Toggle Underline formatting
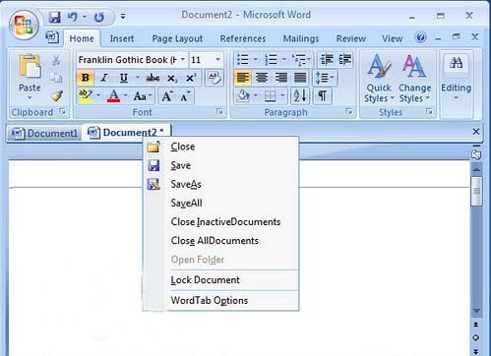 tap(124, 78)
